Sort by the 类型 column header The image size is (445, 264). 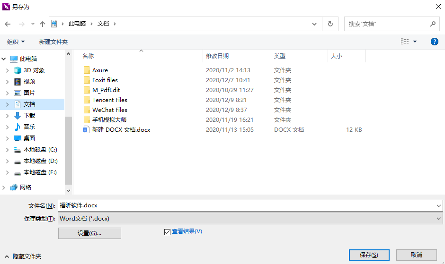coord(279,56)
